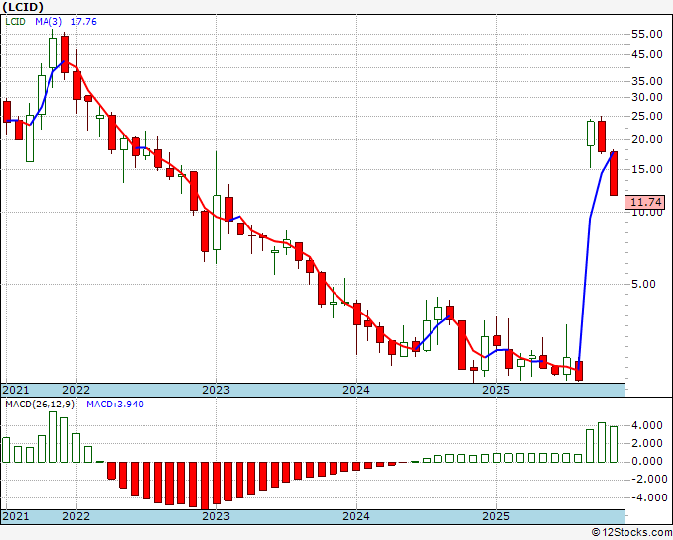Click the tallest green MACD histogram bar
Image resolution: width=673 pixels, height=540 pixels.
pos(53,437)
